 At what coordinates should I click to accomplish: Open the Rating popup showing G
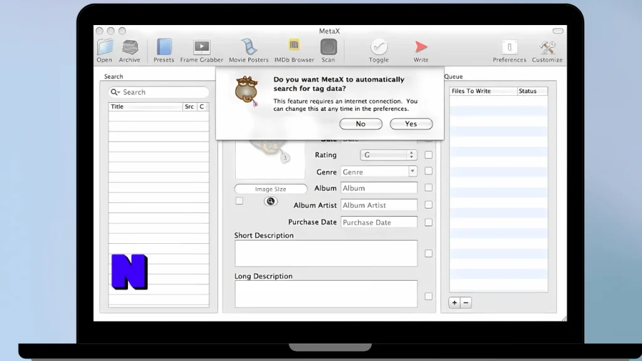[x=389, y=155]
